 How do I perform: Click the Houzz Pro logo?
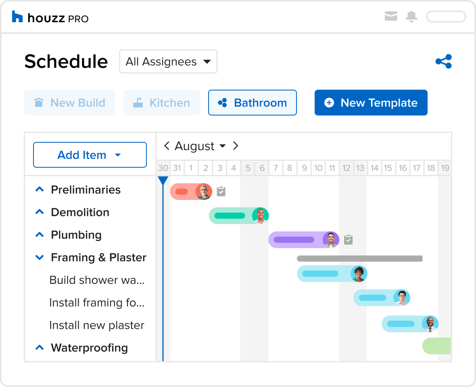pos(50,17)
